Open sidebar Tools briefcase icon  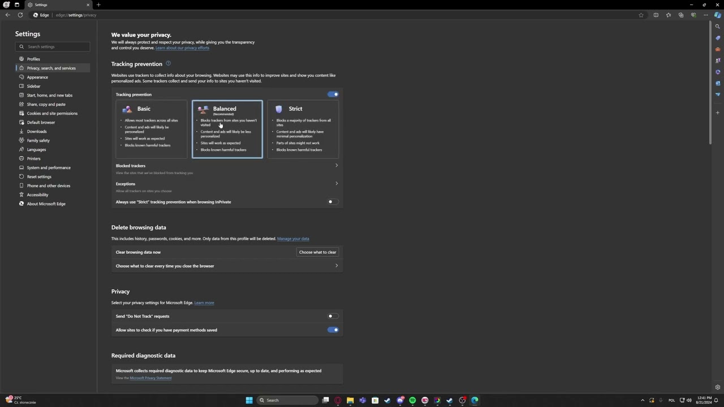coord(718,49)
